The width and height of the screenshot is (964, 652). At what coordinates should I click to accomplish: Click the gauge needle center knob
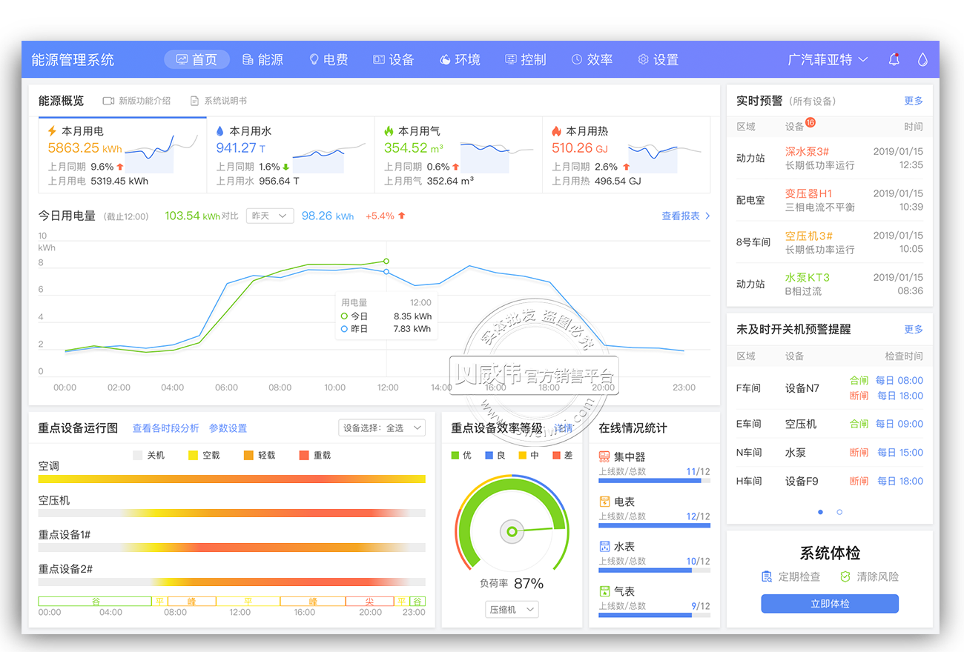point(511,531)
